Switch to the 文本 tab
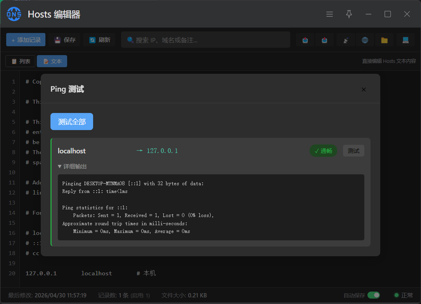421x304 pixels. click(x=52, y=61)
